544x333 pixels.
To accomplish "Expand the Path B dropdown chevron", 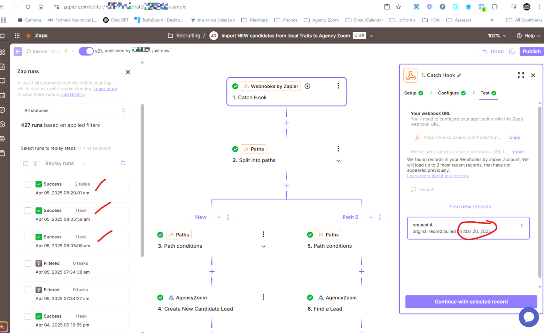I will (371, 217).
